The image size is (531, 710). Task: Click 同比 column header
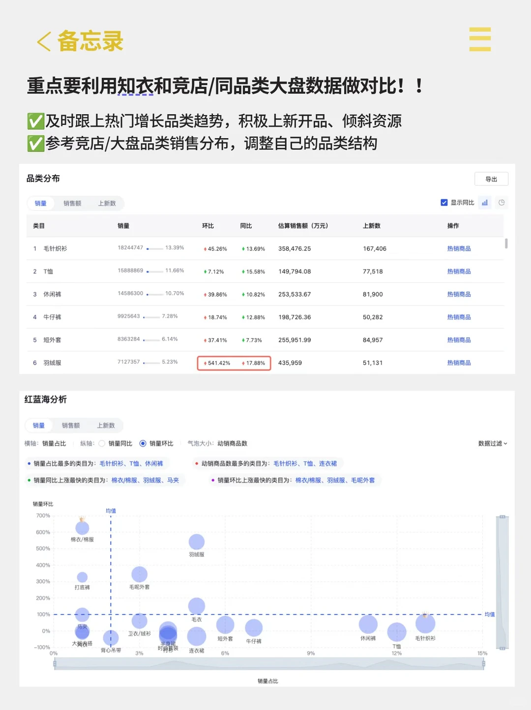tap(246, 226)
